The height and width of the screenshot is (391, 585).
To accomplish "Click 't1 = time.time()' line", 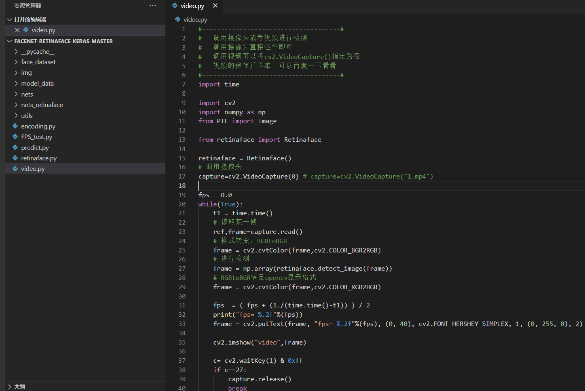I will [x=243, y=213].
